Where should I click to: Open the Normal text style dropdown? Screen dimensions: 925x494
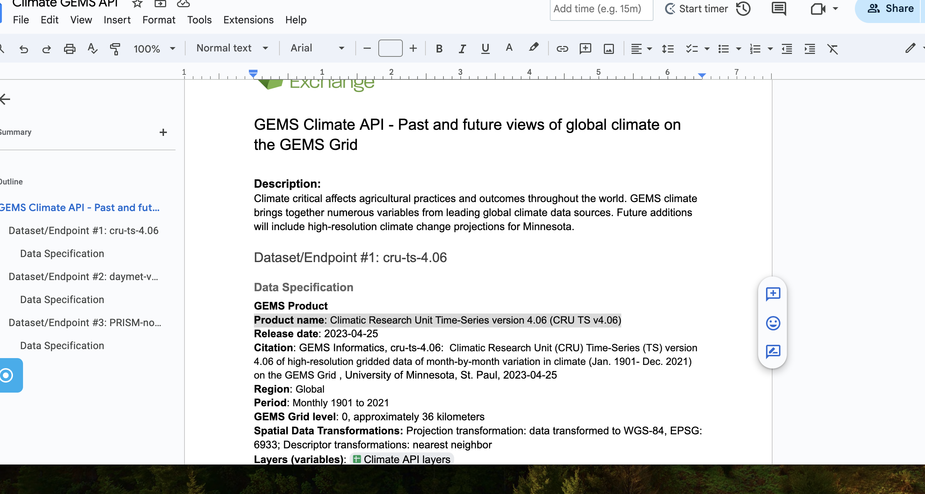(x=232, y=48)
